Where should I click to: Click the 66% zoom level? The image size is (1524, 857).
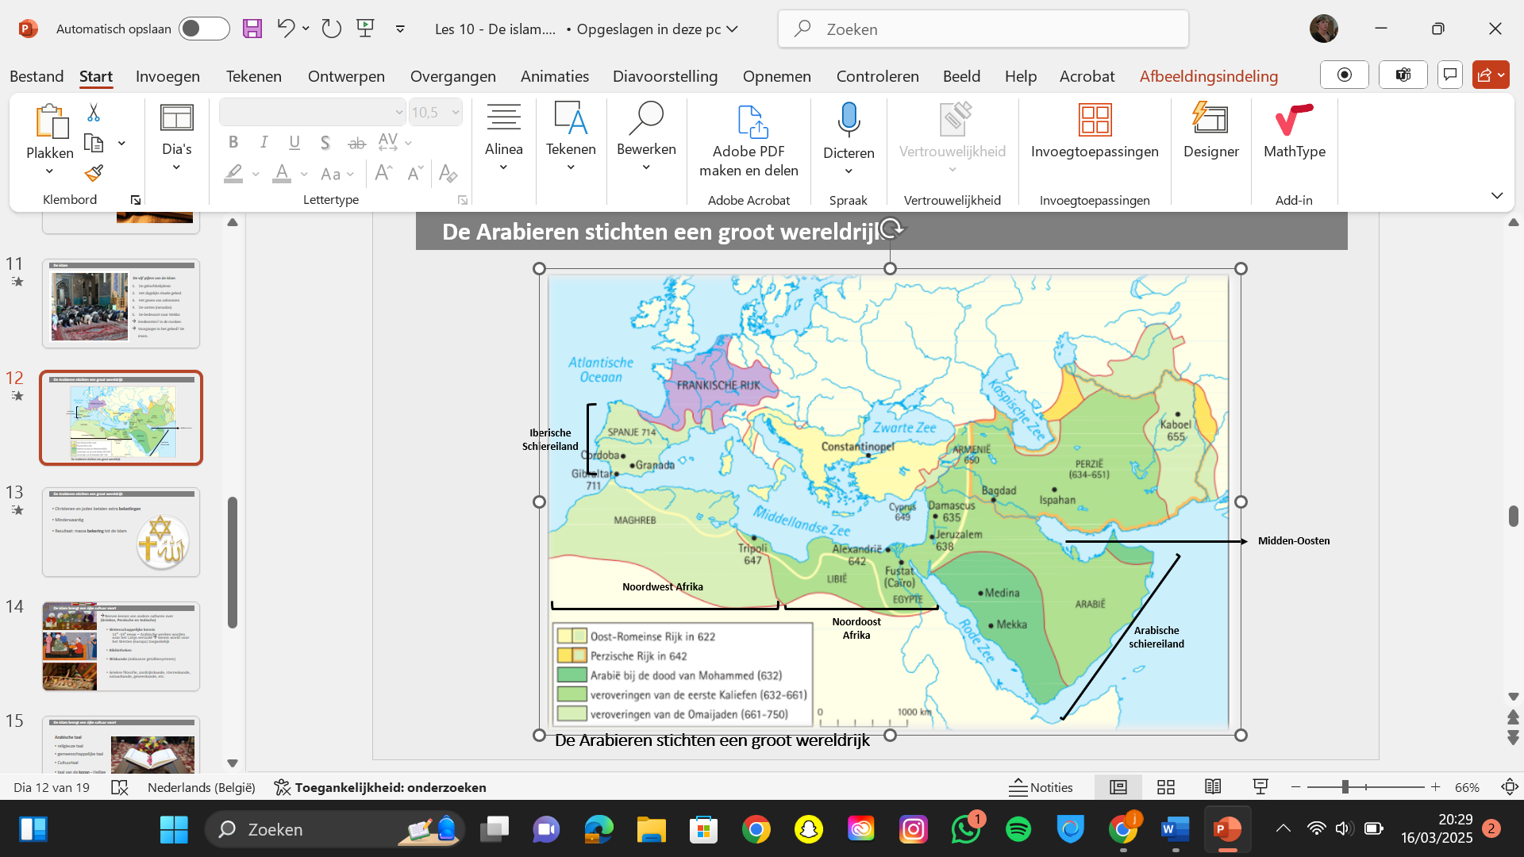(1467, 787)
